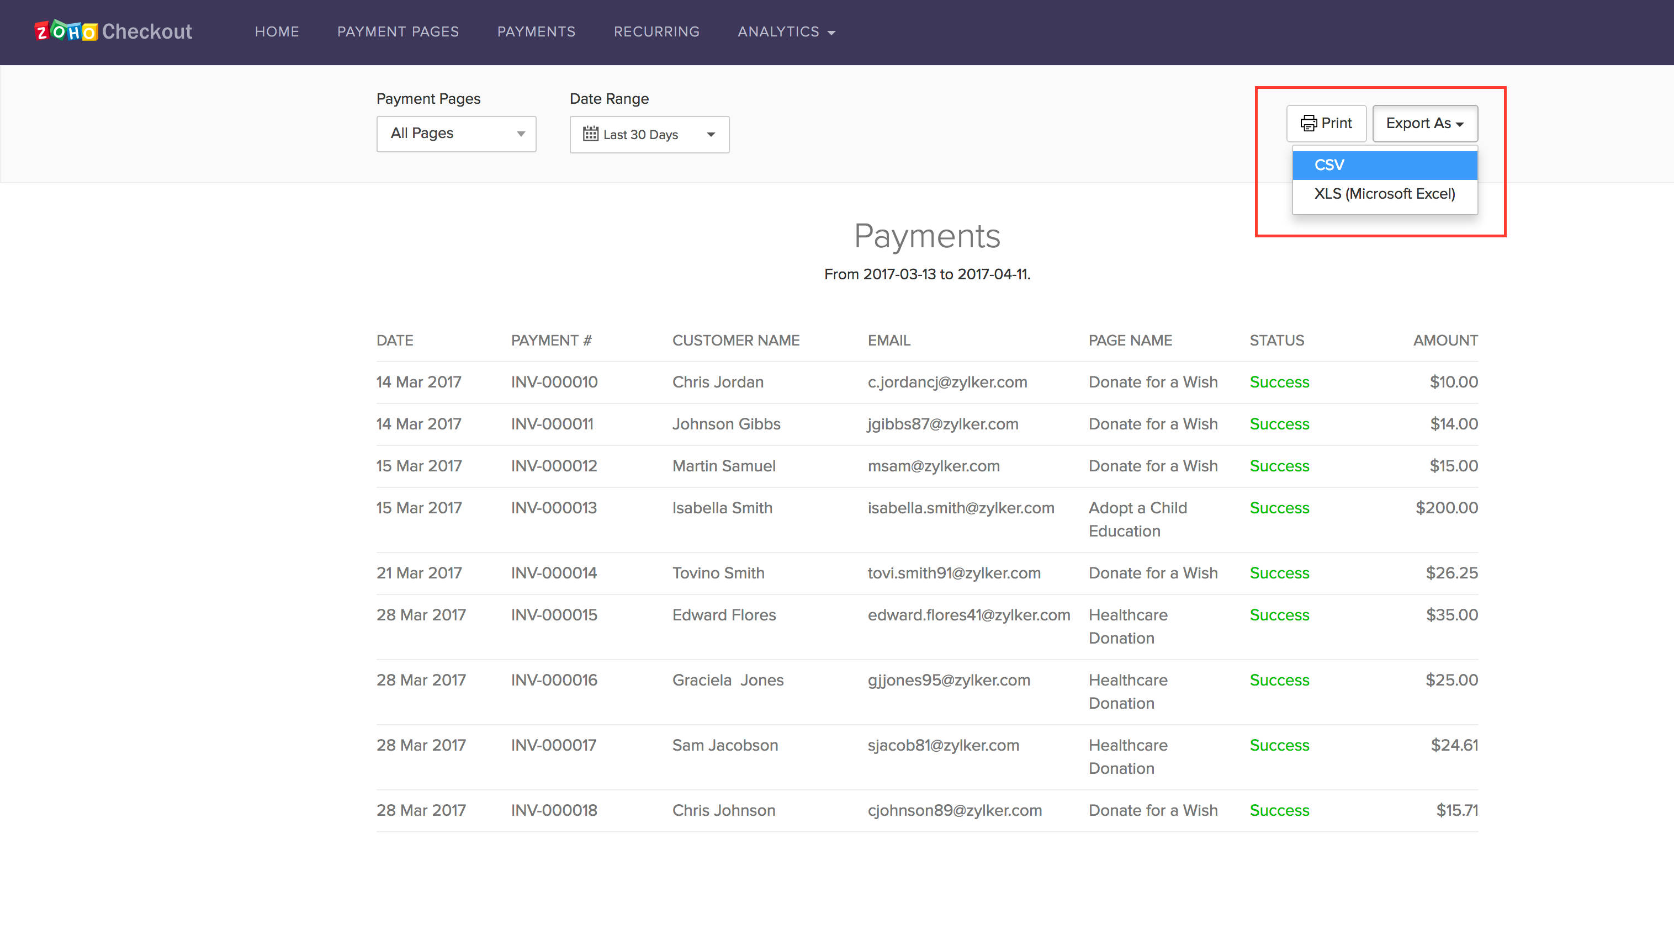Screen dimensions: 1674x935
Task: Select XLS (Microsoft Excel) export option
Action: (1385, 193)
